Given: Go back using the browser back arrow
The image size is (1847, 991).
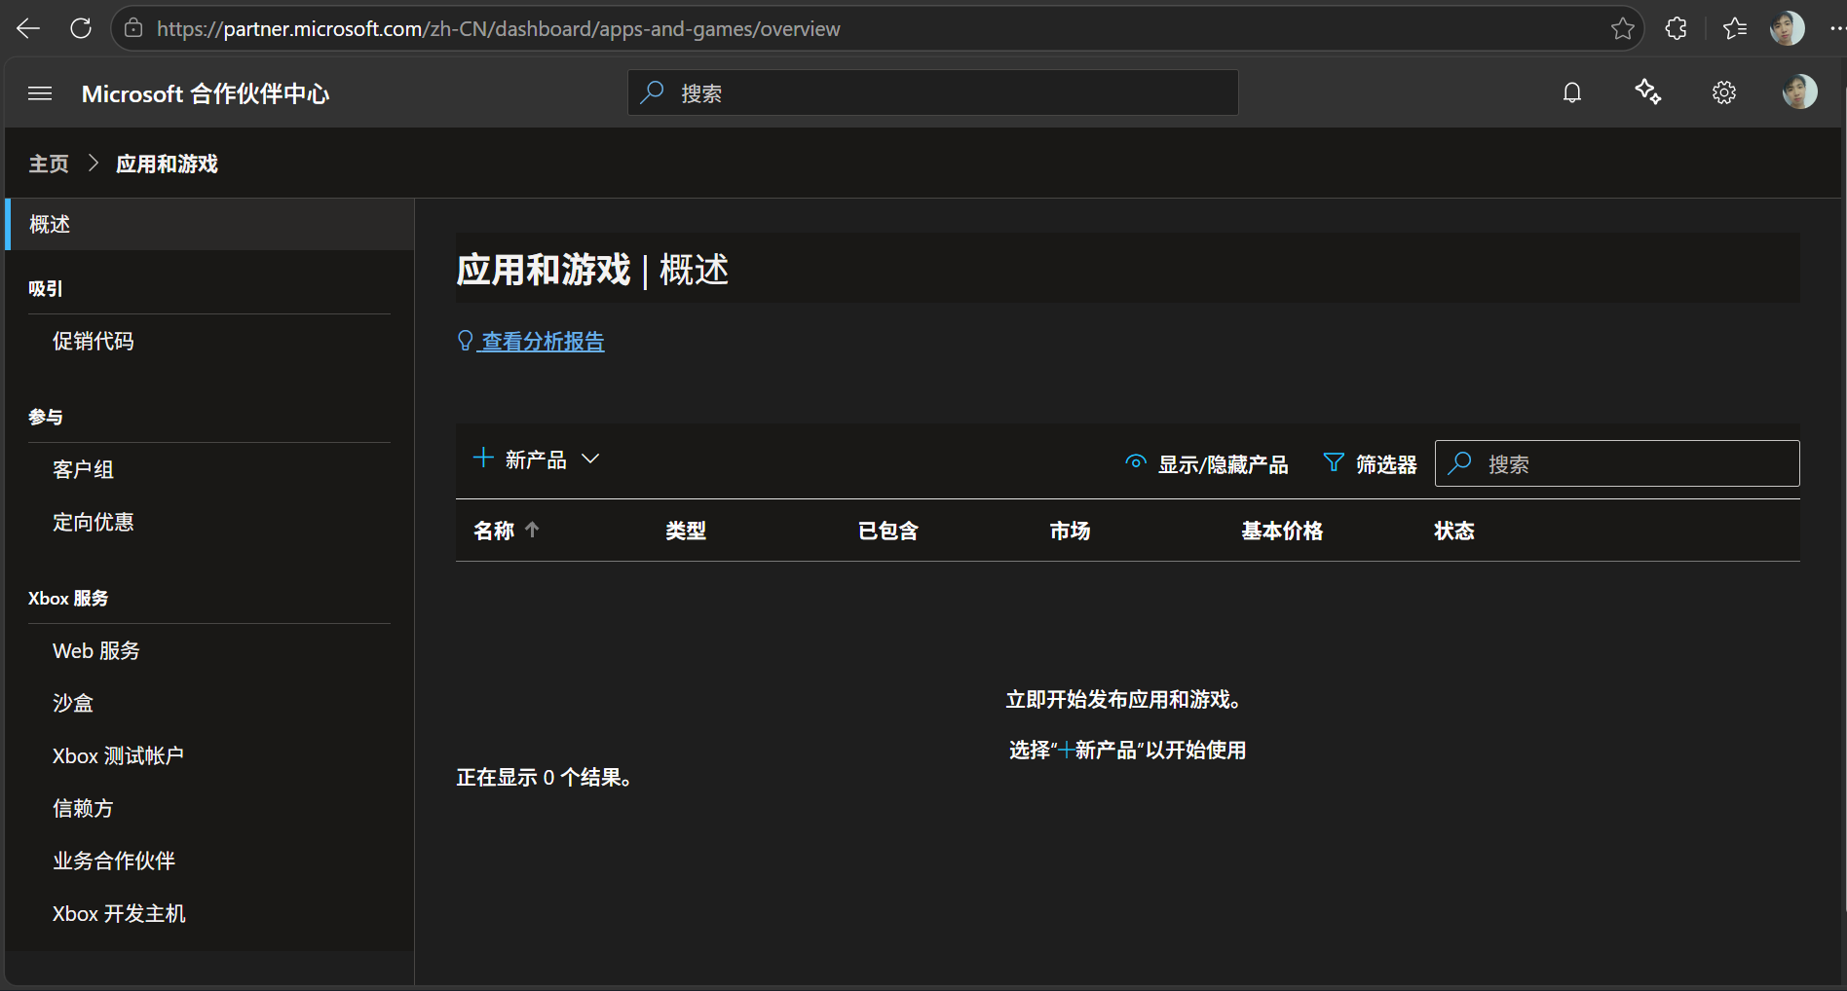Looking at the screenshot, I should click(28, 29).
